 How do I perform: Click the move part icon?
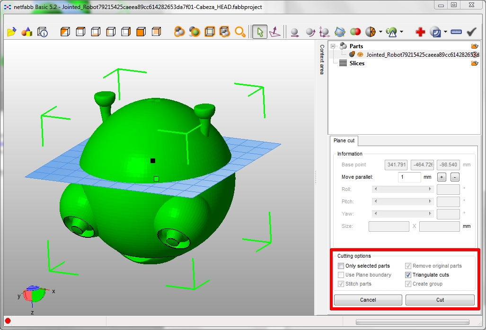[295, 32]
